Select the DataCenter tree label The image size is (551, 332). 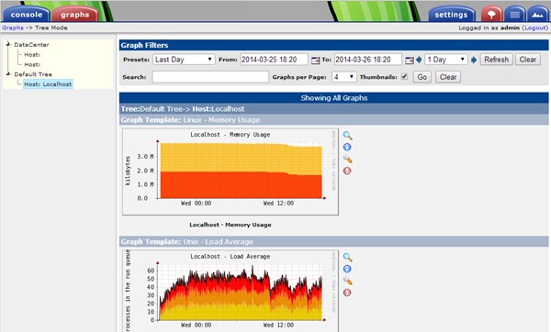31,45
